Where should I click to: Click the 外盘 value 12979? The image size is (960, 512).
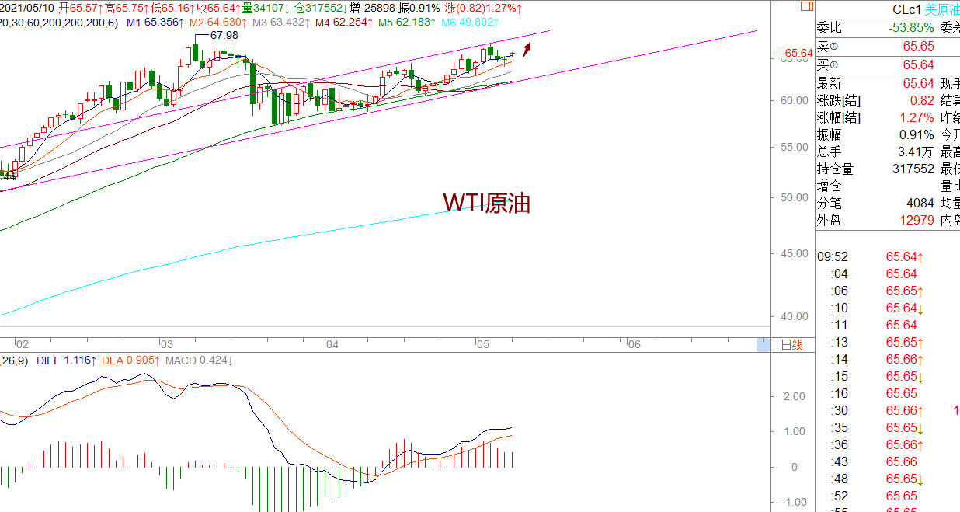(917, 221)
